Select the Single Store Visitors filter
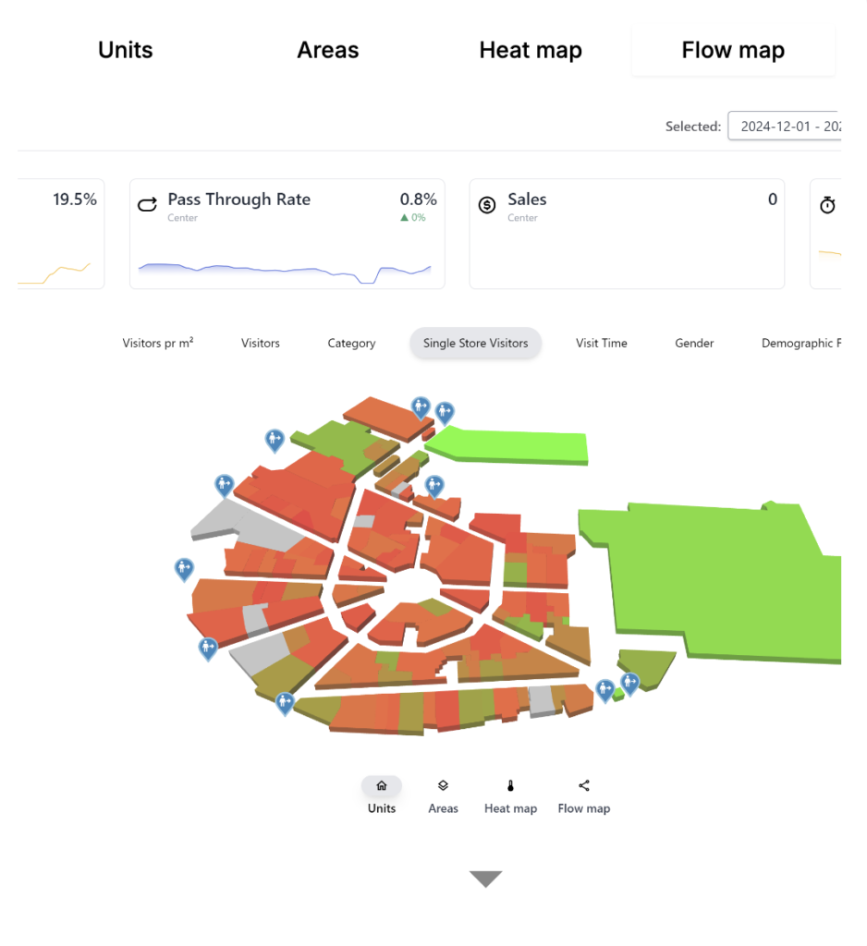The height and width of the screenshot is (946, 867). click(475, 343)
